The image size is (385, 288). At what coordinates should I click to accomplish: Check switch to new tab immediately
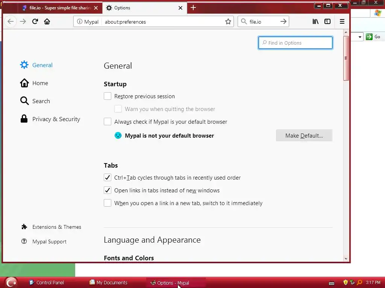click(x=107, y=203)
